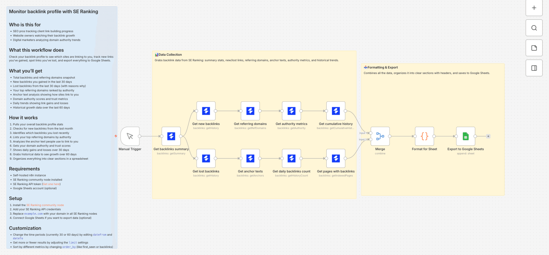Click the add sticky note button
This screenshot has width=549, height=255.
tap(534, 48)
